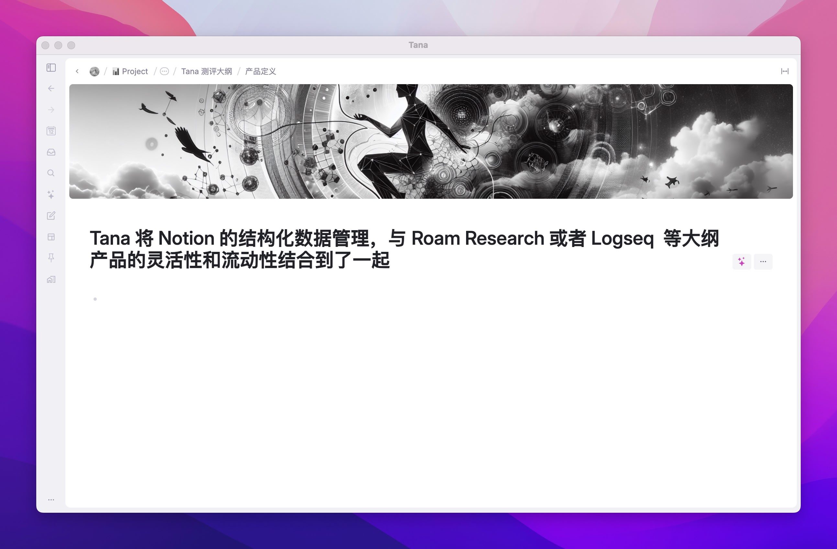Click the purple AI sparkle button

[x=742, y=262]
